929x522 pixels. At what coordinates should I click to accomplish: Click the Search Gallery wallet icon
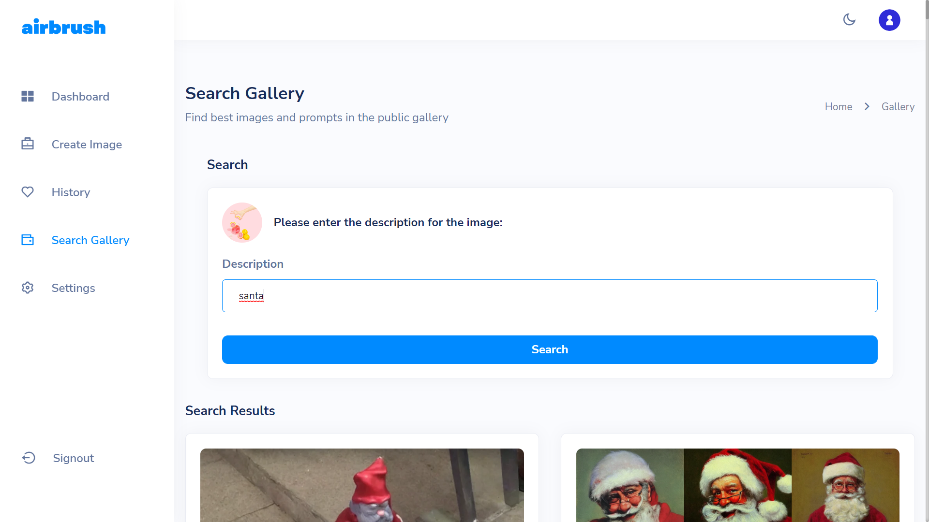pos(28,240)
